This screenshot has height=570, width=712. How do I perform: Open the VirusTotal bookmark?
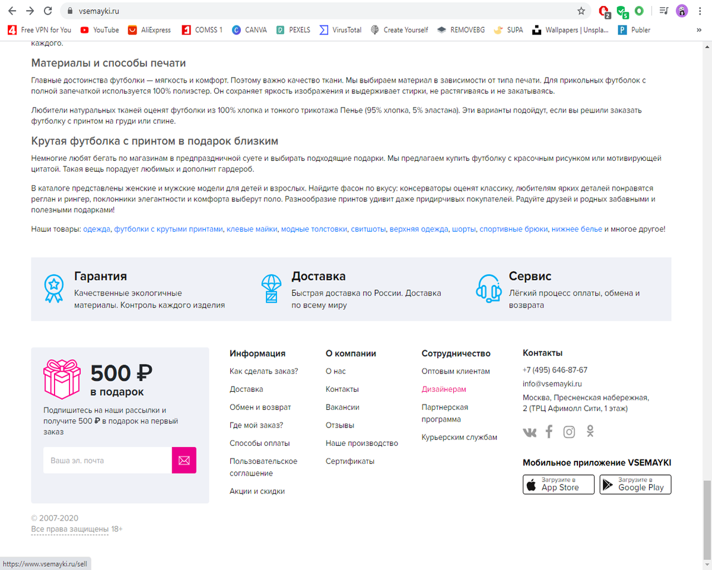pos(341,30)
